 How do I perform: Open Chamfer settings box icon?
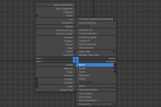pos(37,83)
